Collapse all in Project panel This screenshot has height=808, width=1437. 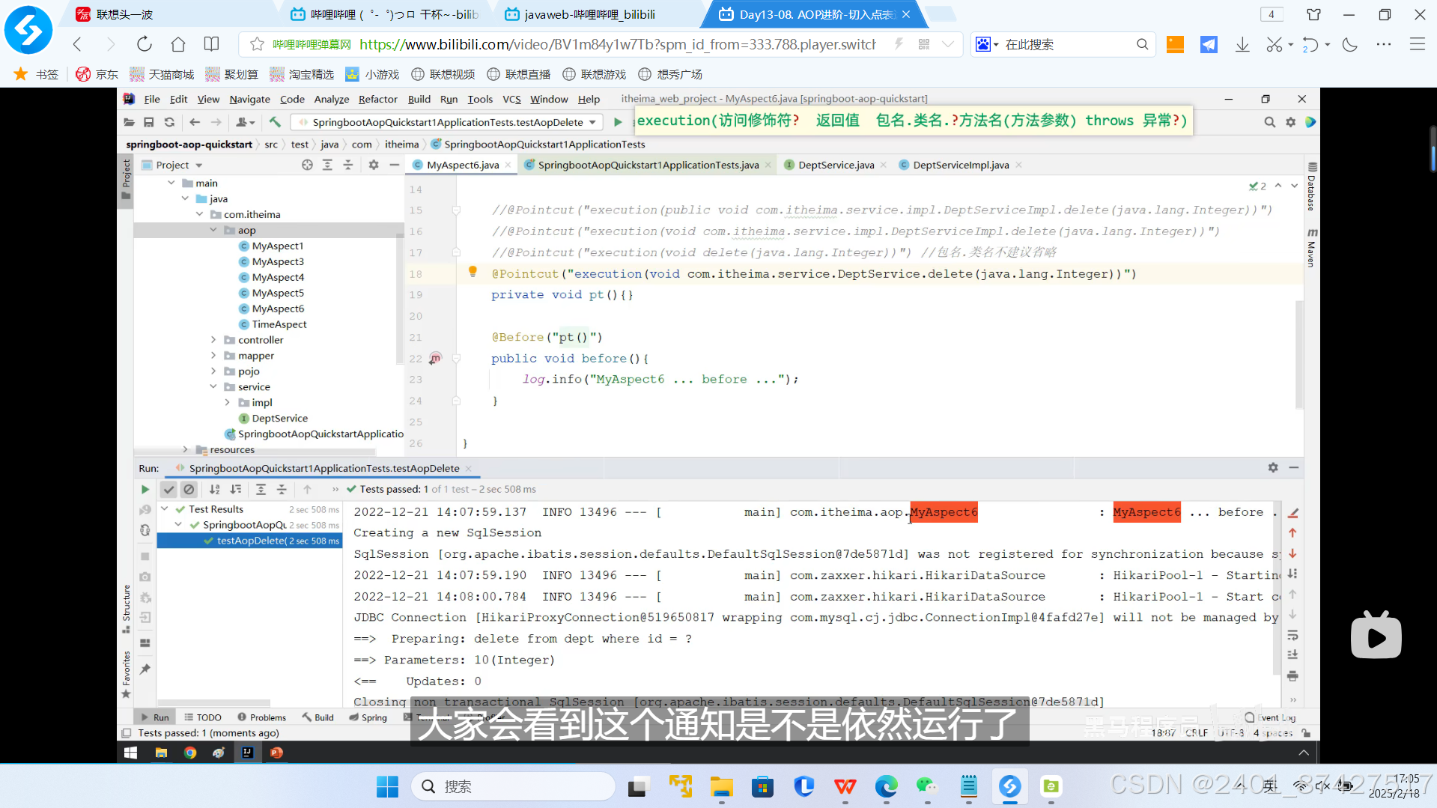pos(347,165)
